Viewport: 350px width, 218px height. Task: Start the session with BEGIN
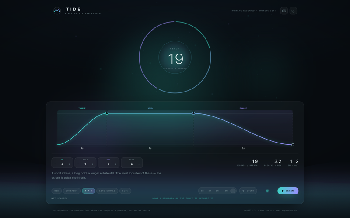tap(288, 191)
